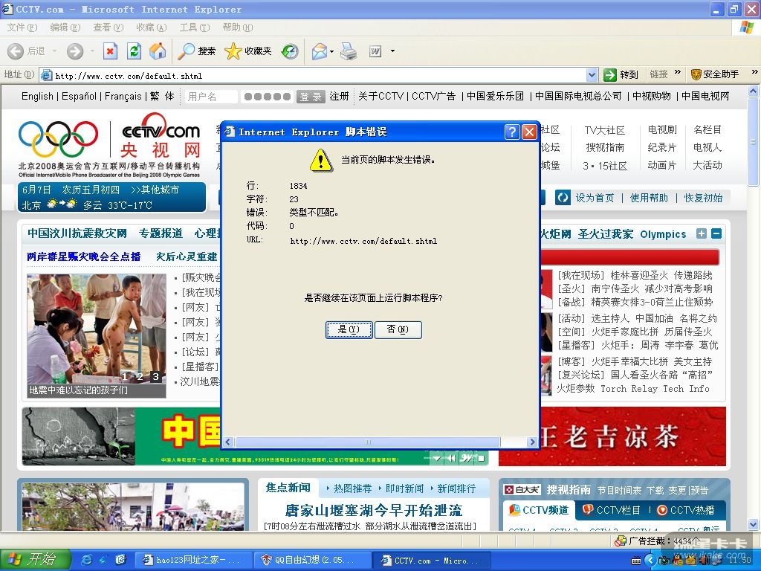Click the Edit with Word toolbar icon

pos(375,51)
